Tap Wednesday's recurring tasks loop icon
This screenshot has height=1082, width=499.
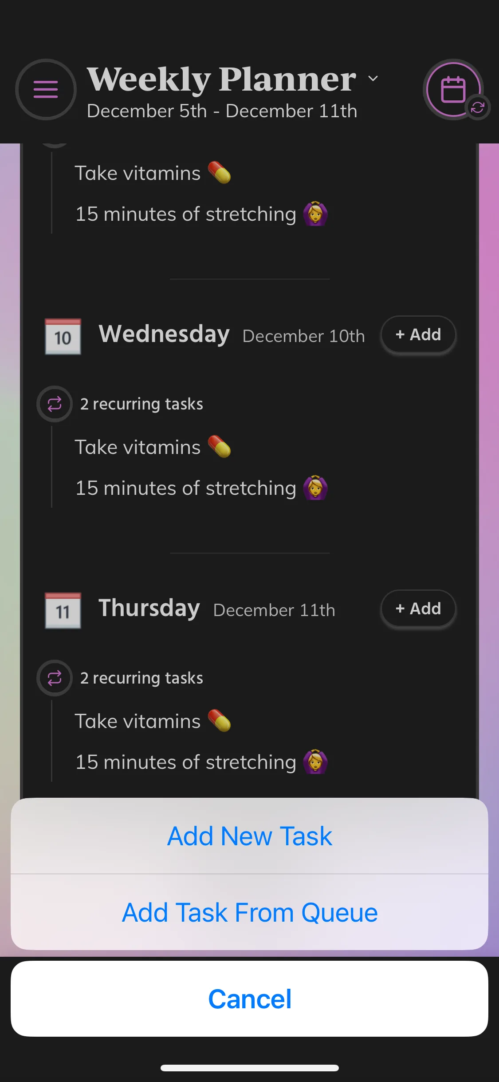[x=55, y=404]
